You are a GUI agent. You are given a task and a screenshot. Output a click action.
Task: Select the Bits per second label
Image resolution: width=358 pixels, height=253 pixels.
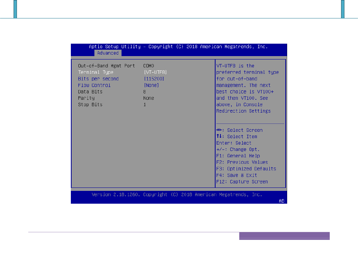point(98,79)
